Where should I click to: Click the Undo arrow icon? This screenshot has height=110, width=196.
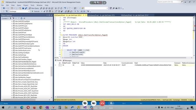tap(65, 8)
